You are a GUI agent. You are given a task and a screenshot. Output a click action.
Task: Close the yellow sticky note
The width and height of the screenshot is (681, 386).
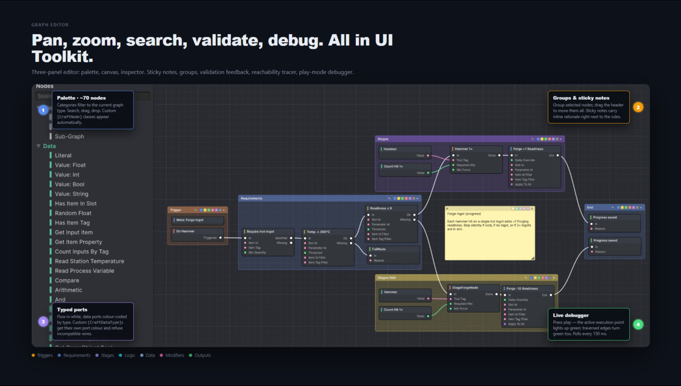(532, 208)
